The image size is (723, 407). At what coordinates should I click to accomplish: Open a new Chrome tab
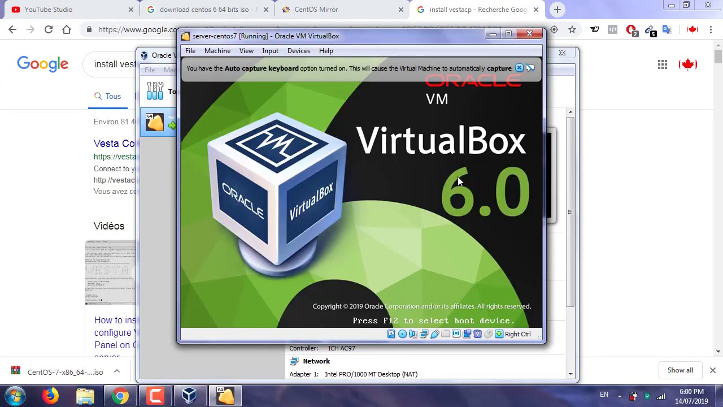(558, 10)
